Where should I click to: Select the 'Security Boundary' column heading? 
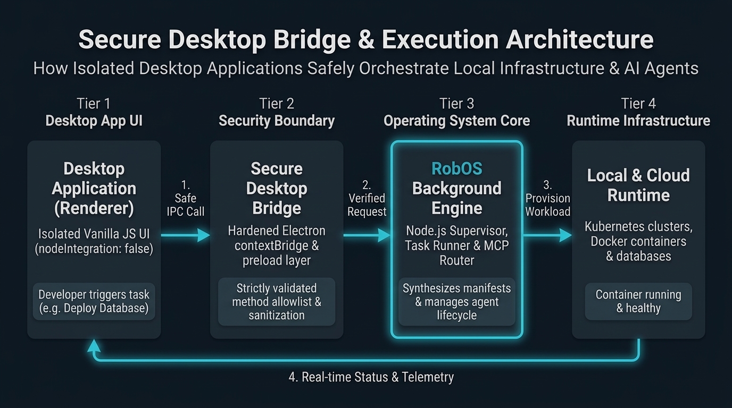coord(277,121)
